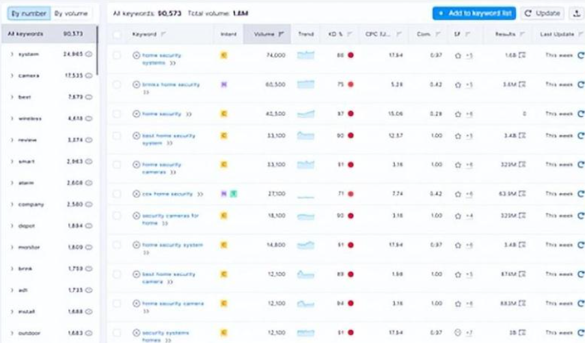Expand the 'monitor' keyword group
This screenshot has width=585, height=343.
pos(12,247)
